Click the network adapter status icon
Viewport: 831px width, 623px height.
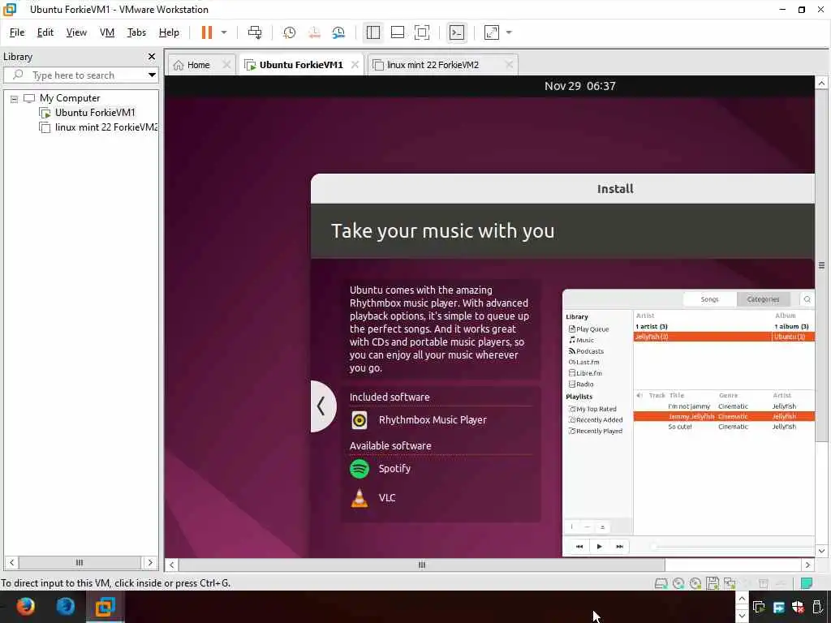click(x=730, y=583)
